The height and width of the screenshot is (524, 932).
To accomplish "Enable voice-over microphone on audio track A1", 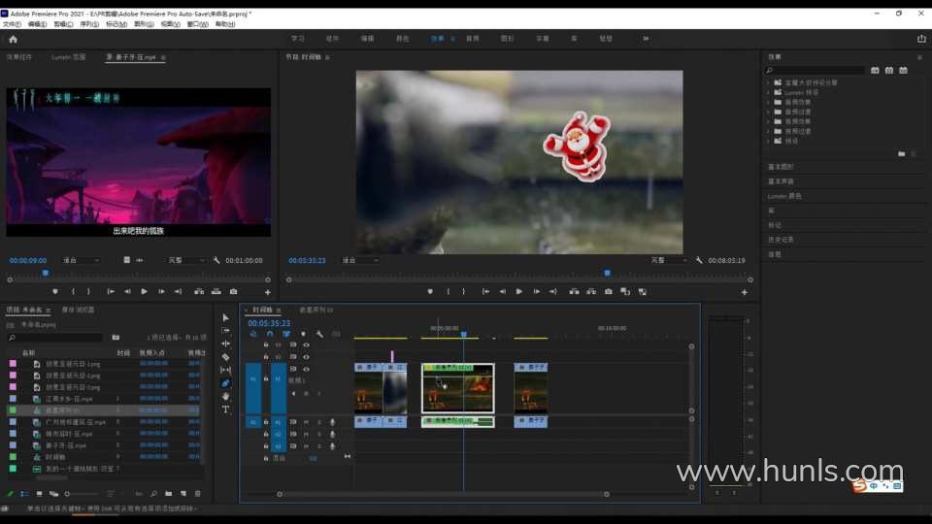I will click(332, 422).
